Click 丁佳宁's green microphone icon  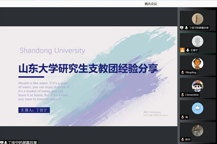coord(186,28)
